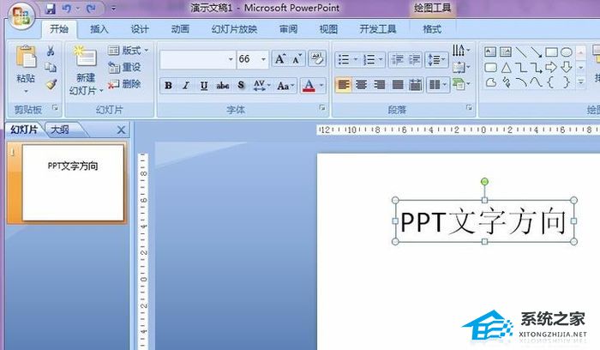Open change case Aa dropdown
The image size is (600, 350).
tap(285, 86)
